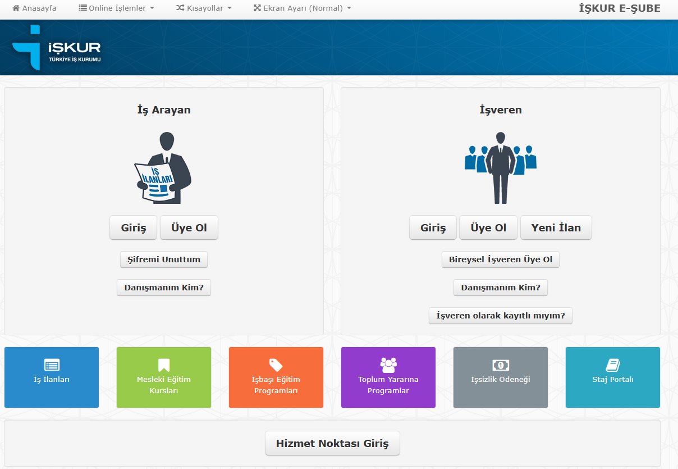Click Bireysel İşveren Üye Ol

click(x=501, y=259)
